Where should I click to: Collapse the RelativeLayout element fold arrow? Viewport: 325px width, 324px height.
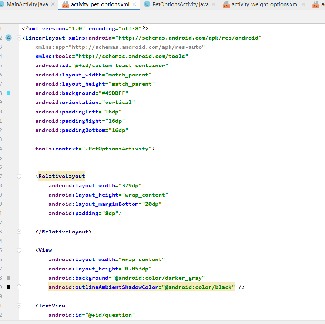(x=19, y=176)
